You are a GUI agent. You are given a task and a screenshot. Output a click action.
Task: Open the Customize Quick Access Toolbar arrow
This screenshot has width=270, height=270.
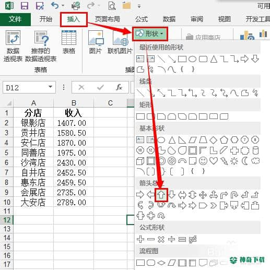139,6
